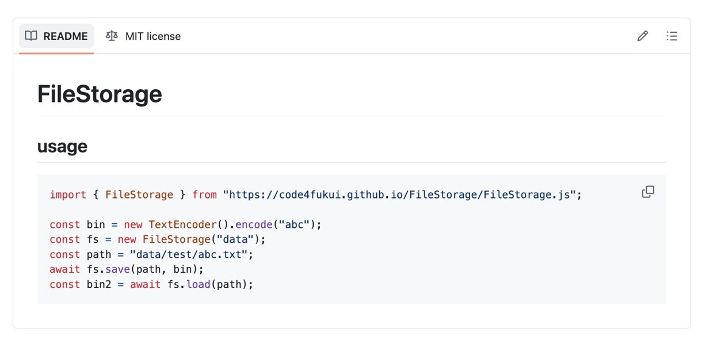Click the FileStorage main heading
The width and height of the screenshot is (702, 351).
point(100,94)
